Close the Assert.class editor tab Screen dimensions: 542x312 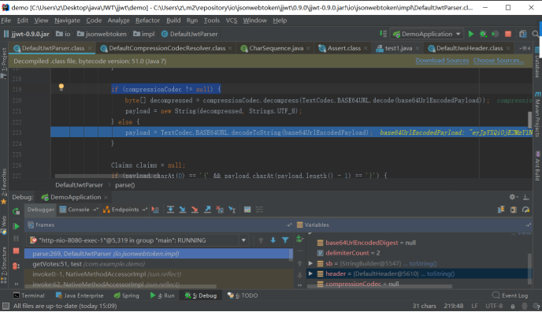pyautogui.click(x=366, y=48)
